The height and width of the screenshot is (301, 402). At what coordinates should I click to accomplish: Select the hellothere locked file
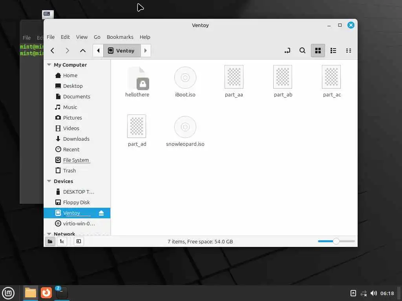[137, 82]
